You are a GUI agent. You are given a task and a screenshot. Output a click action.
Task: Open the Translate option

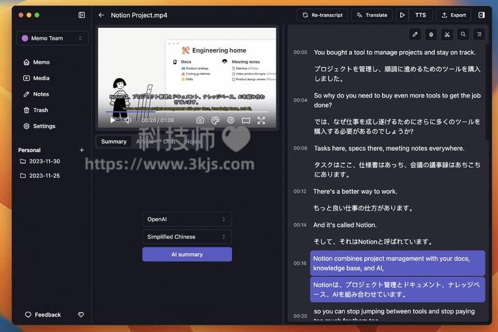coord(372,15)
